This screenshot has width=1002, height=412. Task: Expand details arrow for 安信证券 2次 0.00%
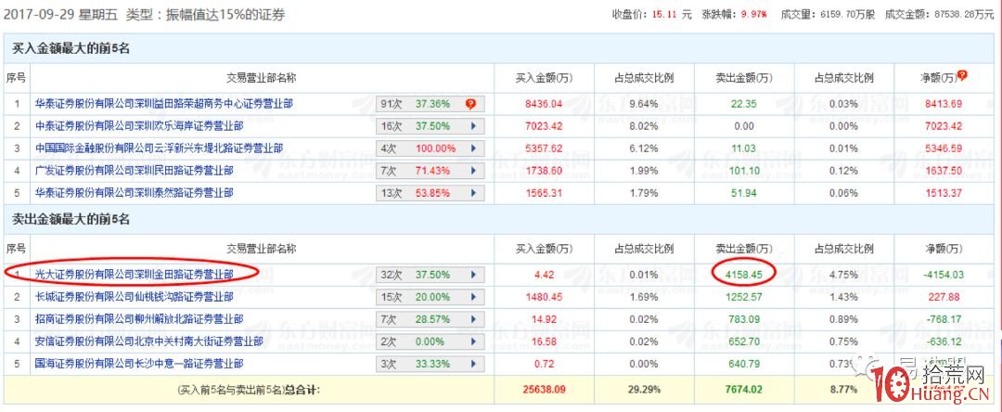(x=474, y=341)
